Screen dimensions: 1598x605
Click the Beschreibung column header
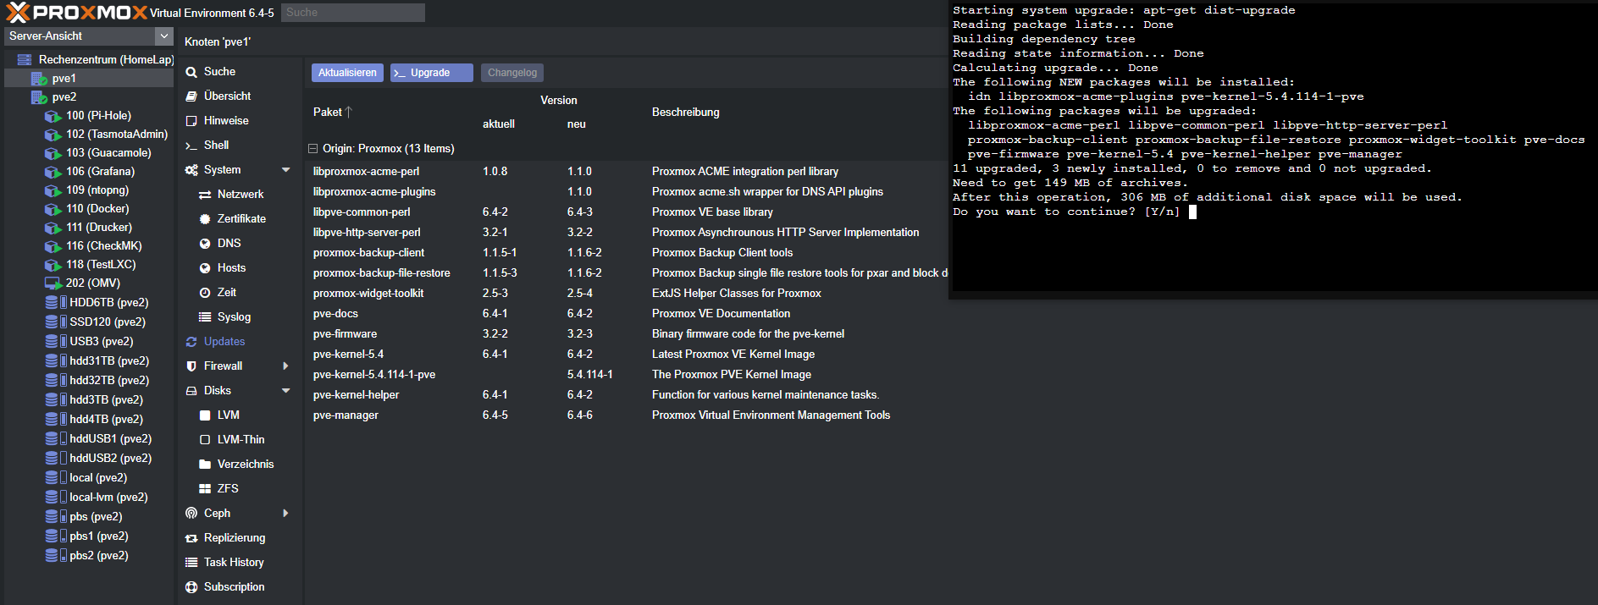click(686, 112)
